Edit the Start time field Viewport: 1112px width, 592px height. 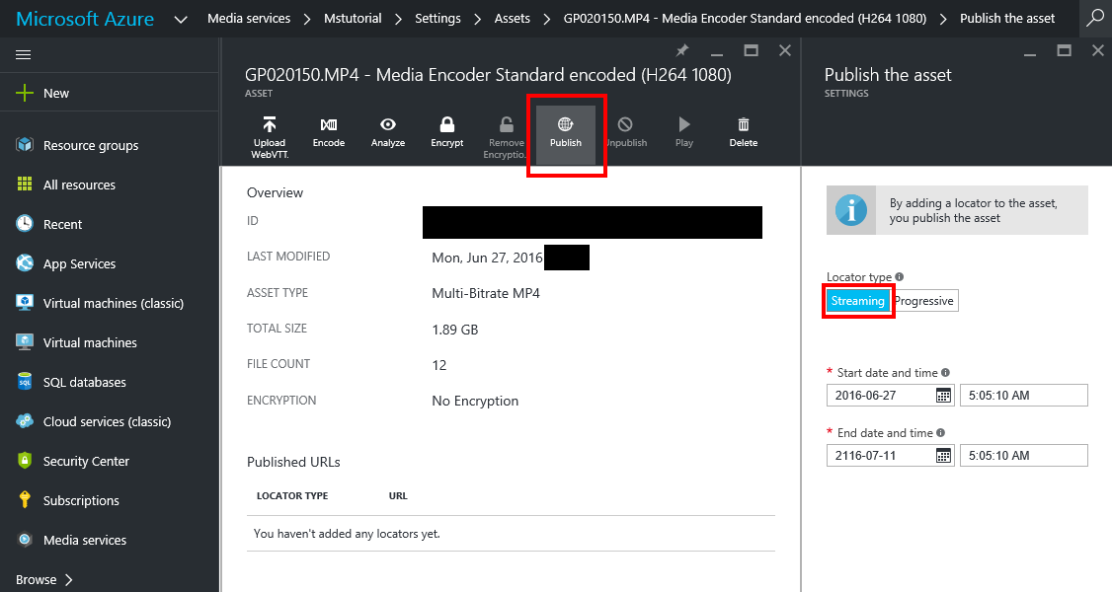tap(1023, 395)
